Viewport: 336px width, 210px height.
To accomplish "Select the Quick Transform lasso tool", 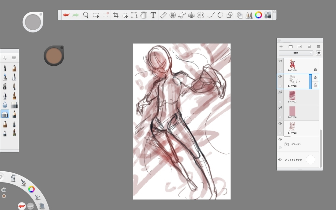I will pos(125,15).
